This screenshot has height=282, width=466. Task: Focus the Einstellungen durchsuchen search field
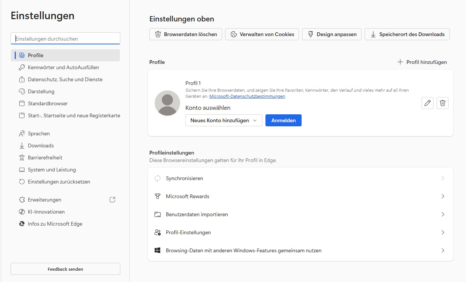(66, 38)
